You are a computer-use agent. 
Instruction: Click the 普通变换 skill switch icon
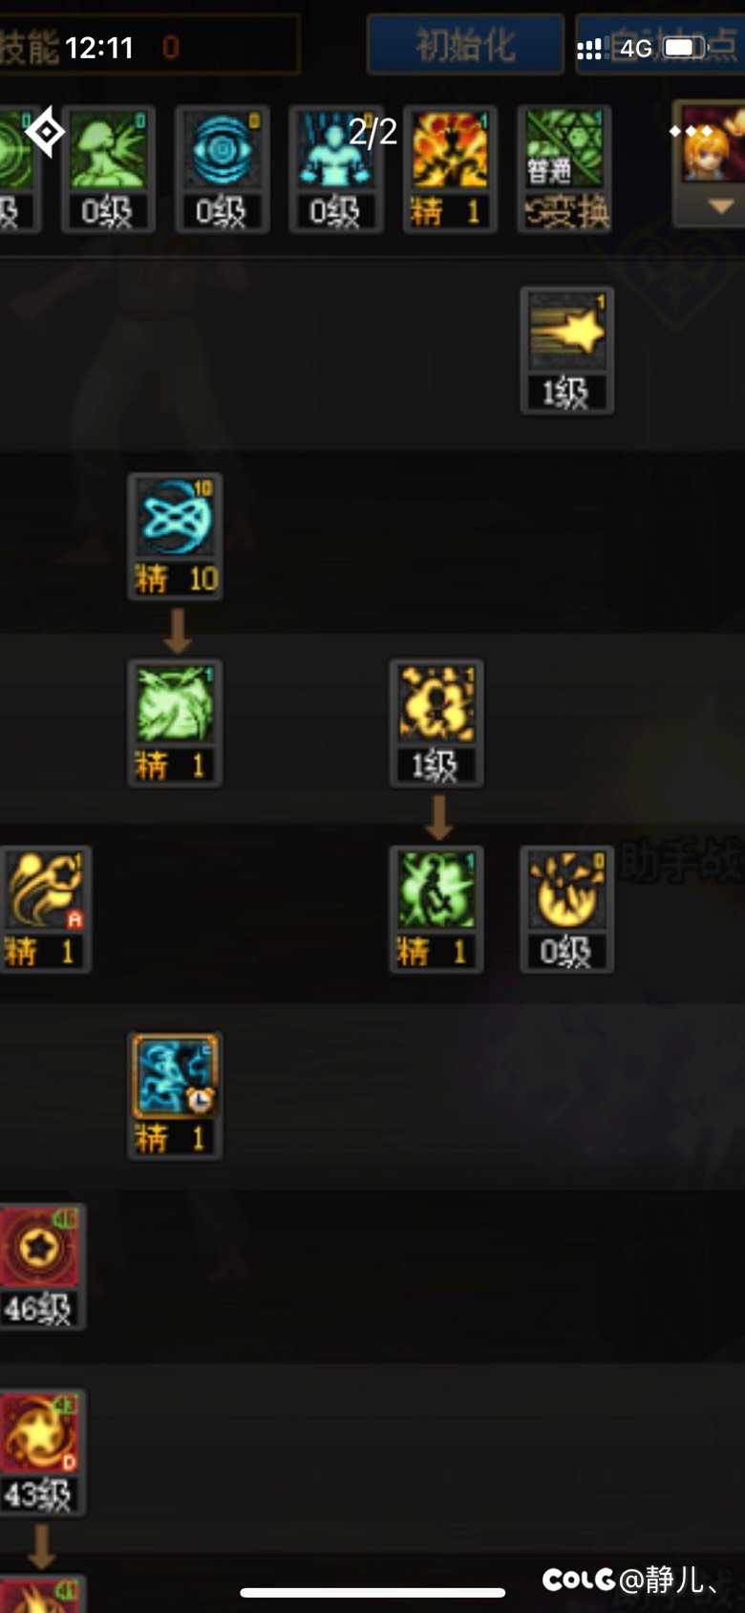pyautogui.click(x=565, y=169)
